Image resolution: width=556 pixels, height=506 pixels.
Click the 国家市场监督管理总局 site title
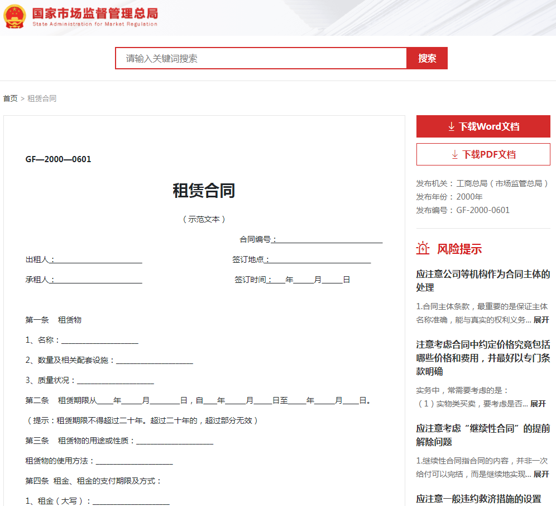(95, 14)
